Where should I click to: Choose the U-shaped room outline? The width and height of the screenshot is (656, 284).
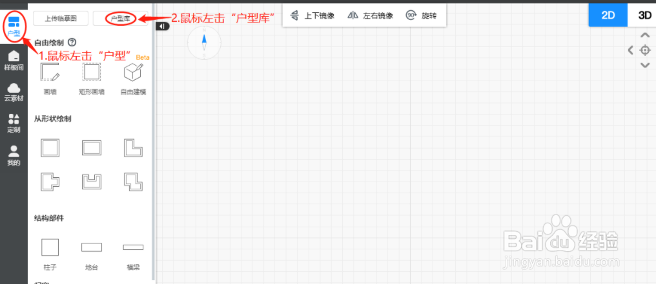(x=92, y=182)
